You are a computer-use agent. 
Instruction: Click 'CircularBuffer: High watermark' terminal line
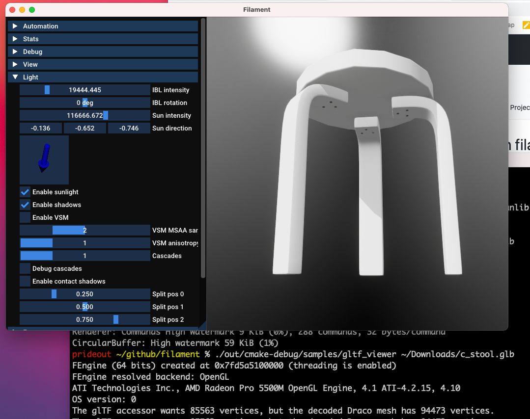coord(175,343)
